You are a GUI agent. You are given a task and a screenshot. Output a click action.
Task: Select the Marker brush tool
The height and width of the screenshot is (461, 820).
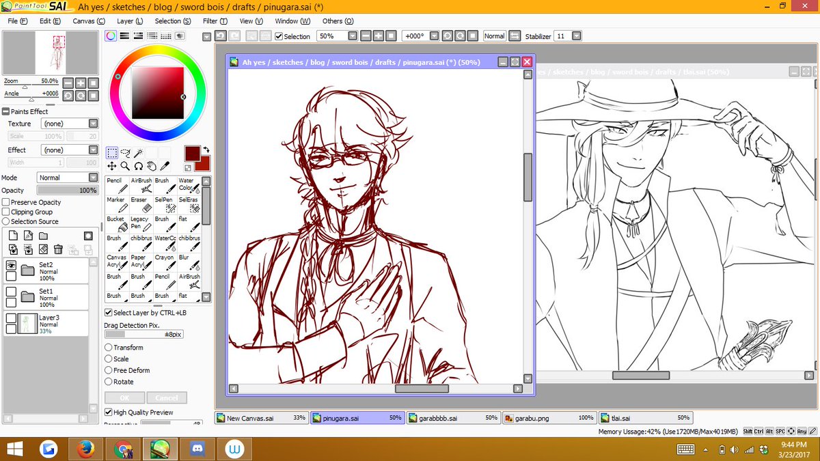pyautogui.click(x=118, y=204)
